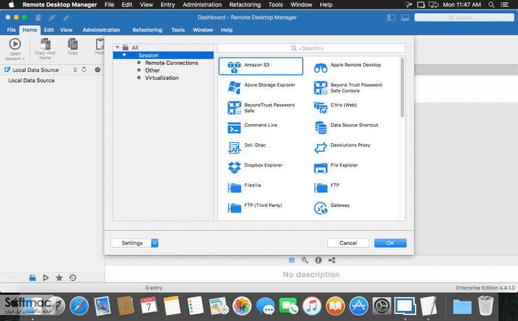Switch to vault folder view icon in sidebar
The image size is (518, 321).
[x=32, y=278]
